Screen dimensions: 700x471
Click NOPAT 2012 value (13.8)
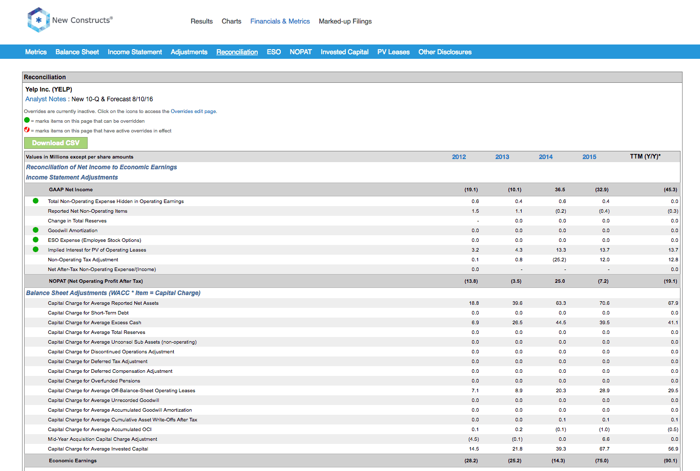pos(471,281)
